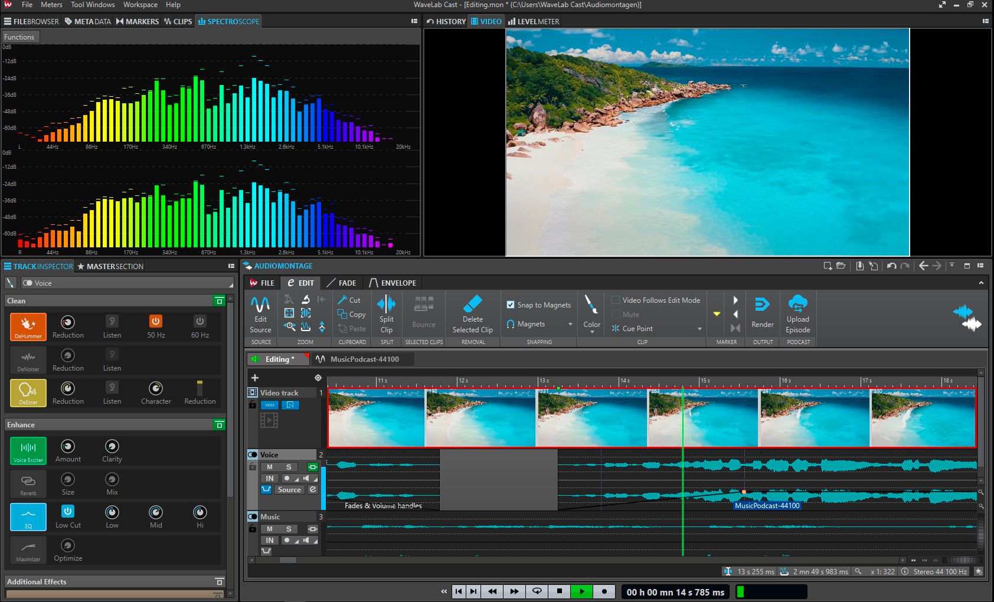Expand the Cue Point dropdown
This screenshot has height=602, width=994.
pos(699,328)
